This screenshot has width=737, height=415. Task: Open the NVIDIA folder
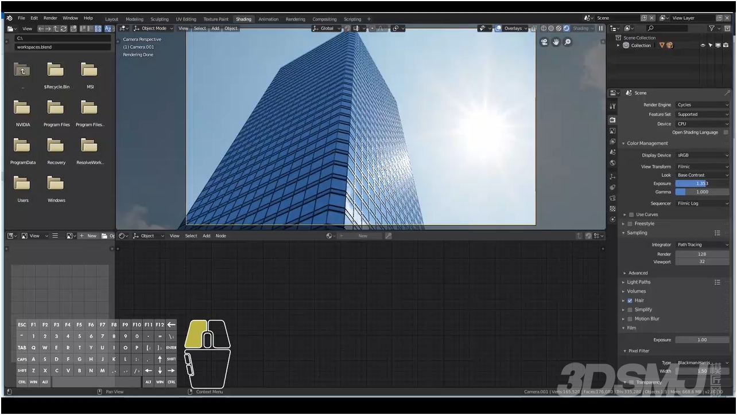pyautogui.click(x=22, y=112)
